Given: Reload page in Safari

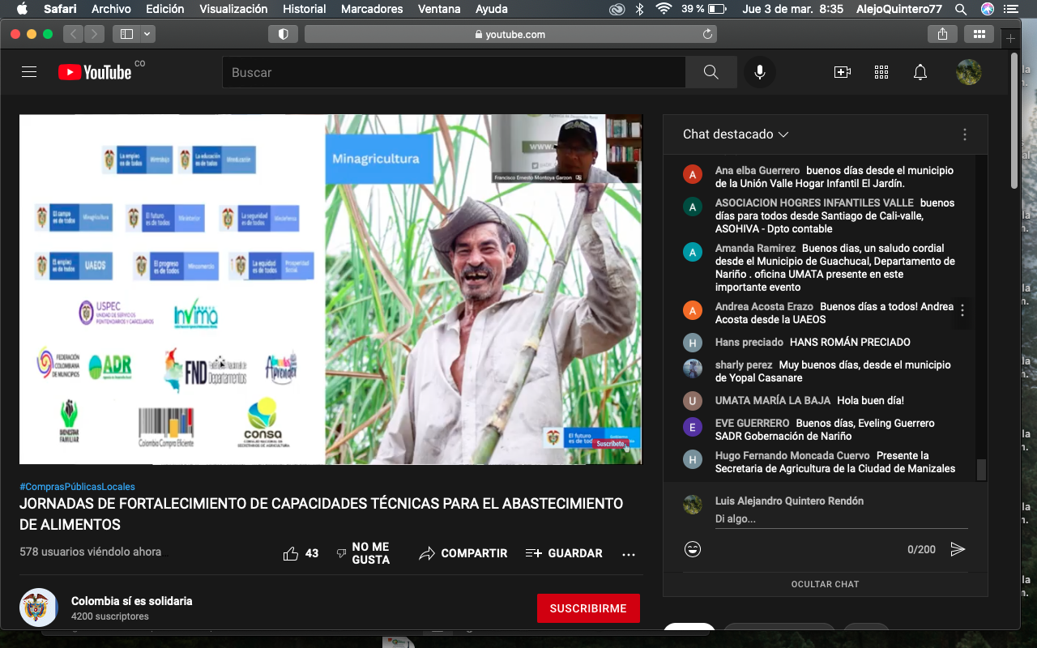Looking at the screenshot, I should pos(707,34).
